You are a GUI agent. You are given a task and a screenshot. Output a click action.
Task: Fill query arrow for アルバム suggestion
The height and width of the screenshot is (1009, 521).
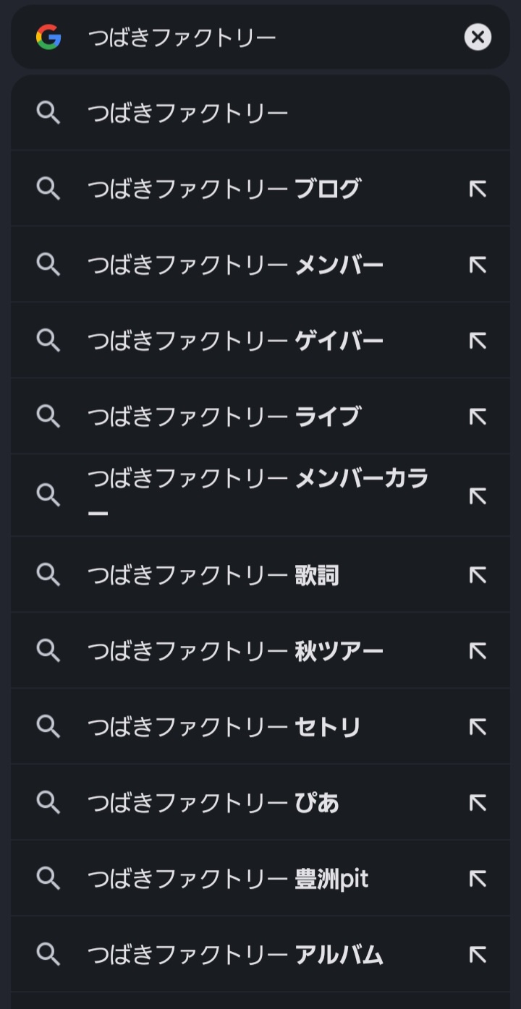(x=478, y=955)
